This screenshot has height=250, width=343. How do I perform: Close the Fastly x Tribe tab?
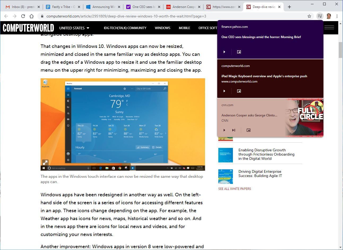[79, 7]
